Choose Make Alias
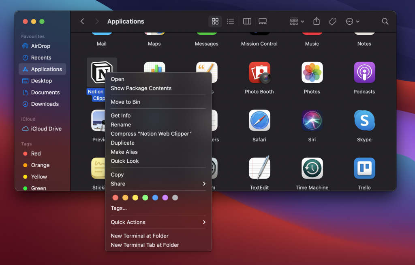The height and width of the screenshot is (265, 415). tap(158, 152)
